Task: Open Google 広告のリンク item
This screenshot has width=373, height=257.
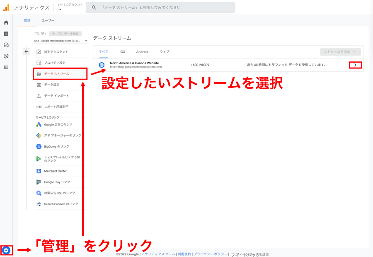Action: (61, 124)
